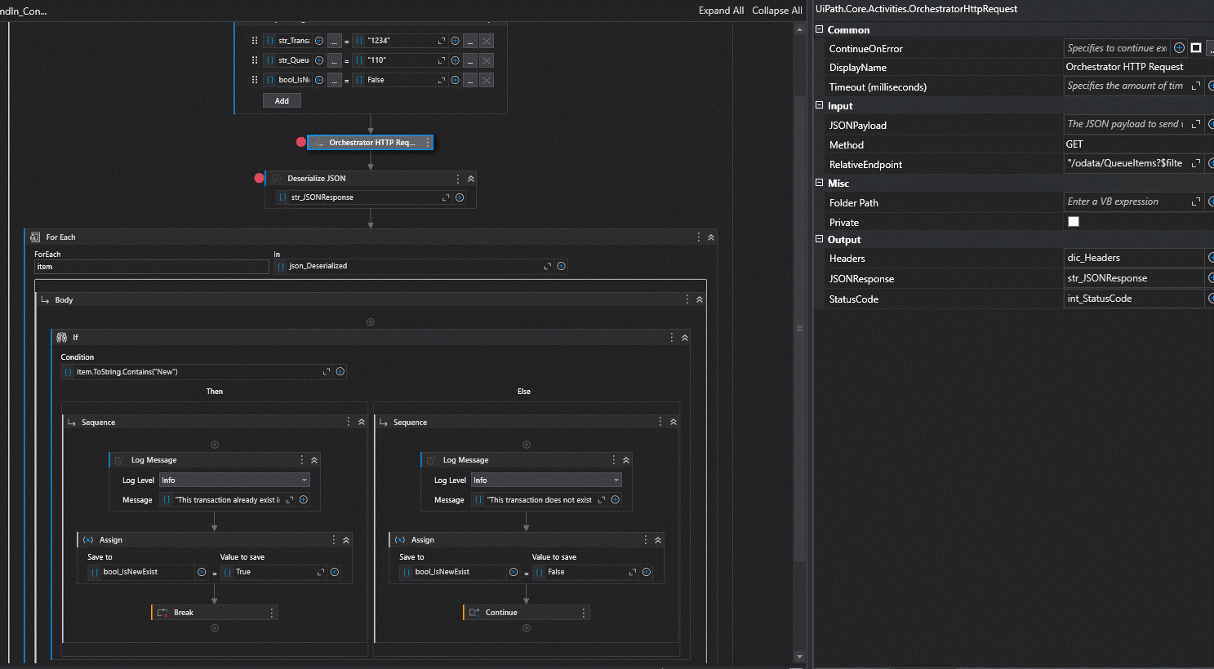Viewport: 1214px width, 669px height.
Task: Click Expand All at the top of the designer
Action: point(721,11)
